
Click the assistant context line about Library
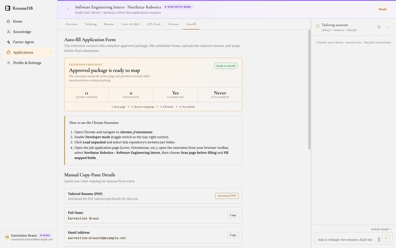click(x=353, y=42)
